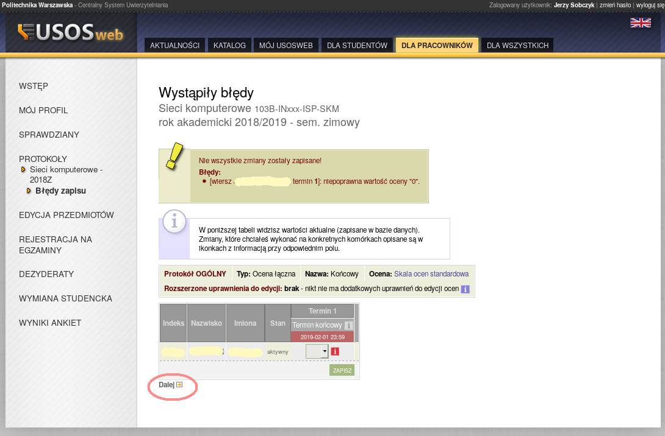The width and height of the screenshot is (665, 436).
Task: Switch language with the British flag icon
Action: click(640, 23)
